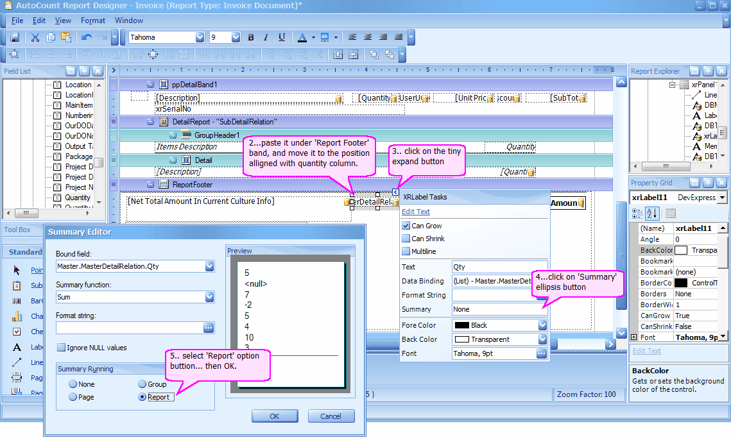Click the Cut scissors icon
This screenshot has height=440, width=731.
point(35,37)
